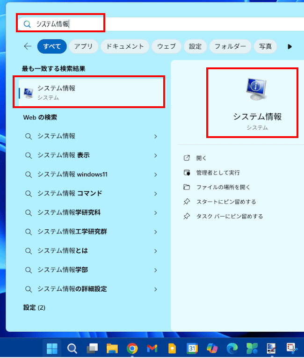Switch to the 設定 filter tab
304x358 pixels.
(195, 46)
